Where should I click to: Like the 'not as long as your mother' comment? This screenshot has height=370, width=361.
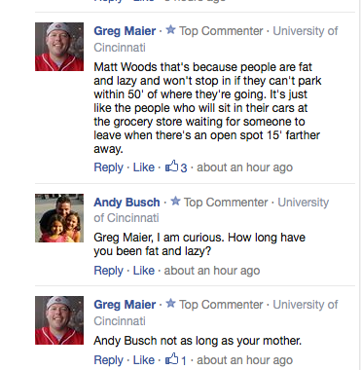tap(144, 360)
